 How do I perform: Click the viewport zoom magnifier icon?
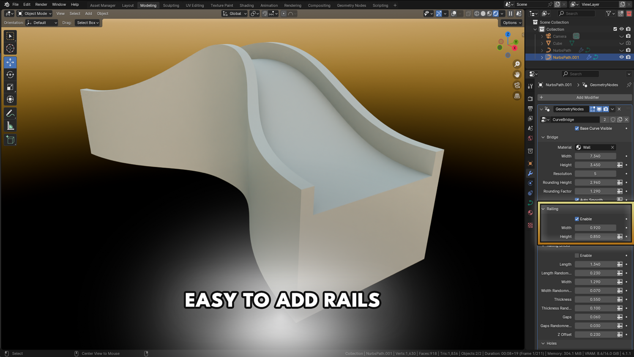517,64
